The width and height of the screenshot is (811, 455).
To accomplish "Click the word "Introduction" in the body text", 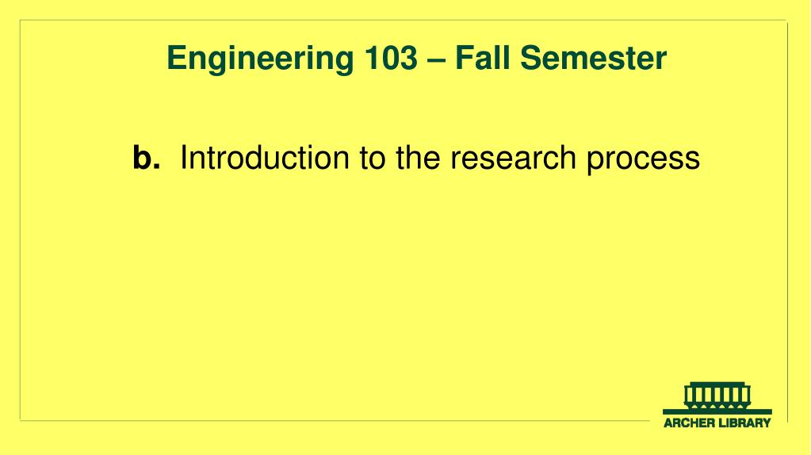I will [x=264, y=157].
